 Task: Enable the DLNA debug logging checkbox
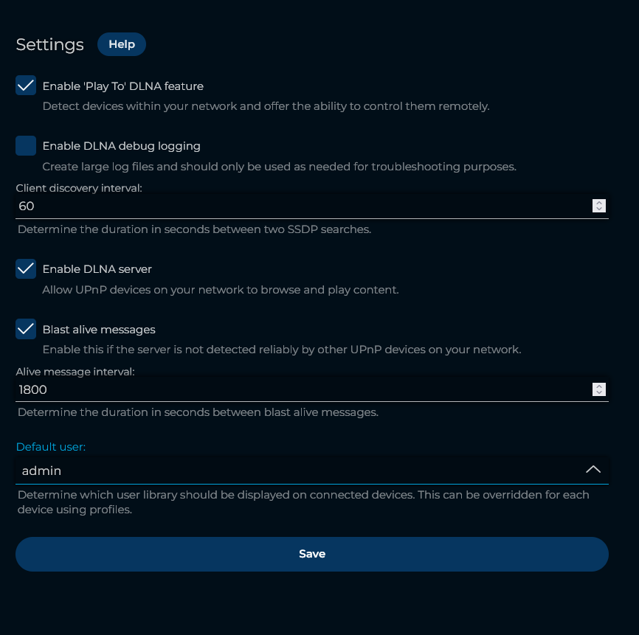[26, 146]
